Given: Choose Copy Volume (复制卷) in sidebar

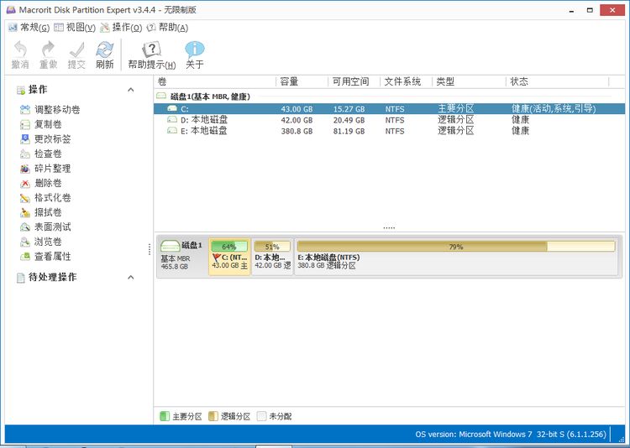Looking at the screenshot, I should coord(40,124).
